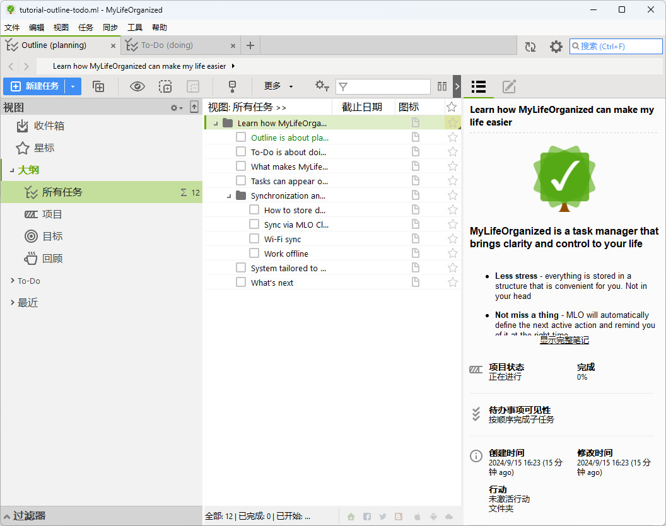Click the eye icon in the toolbar
The width and height of the screenshot is (666, 526).
click(x=137, y=86)
